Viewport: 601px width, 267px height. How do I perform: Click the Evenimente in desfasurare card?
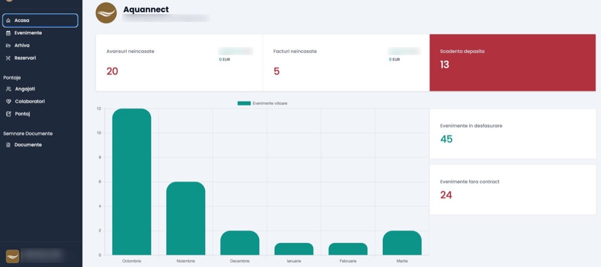pos(513,134)
